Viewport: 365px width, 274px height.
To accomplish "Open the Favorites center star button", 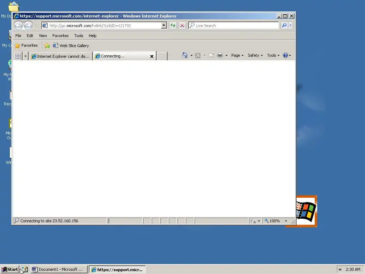I will coord(26,45).
